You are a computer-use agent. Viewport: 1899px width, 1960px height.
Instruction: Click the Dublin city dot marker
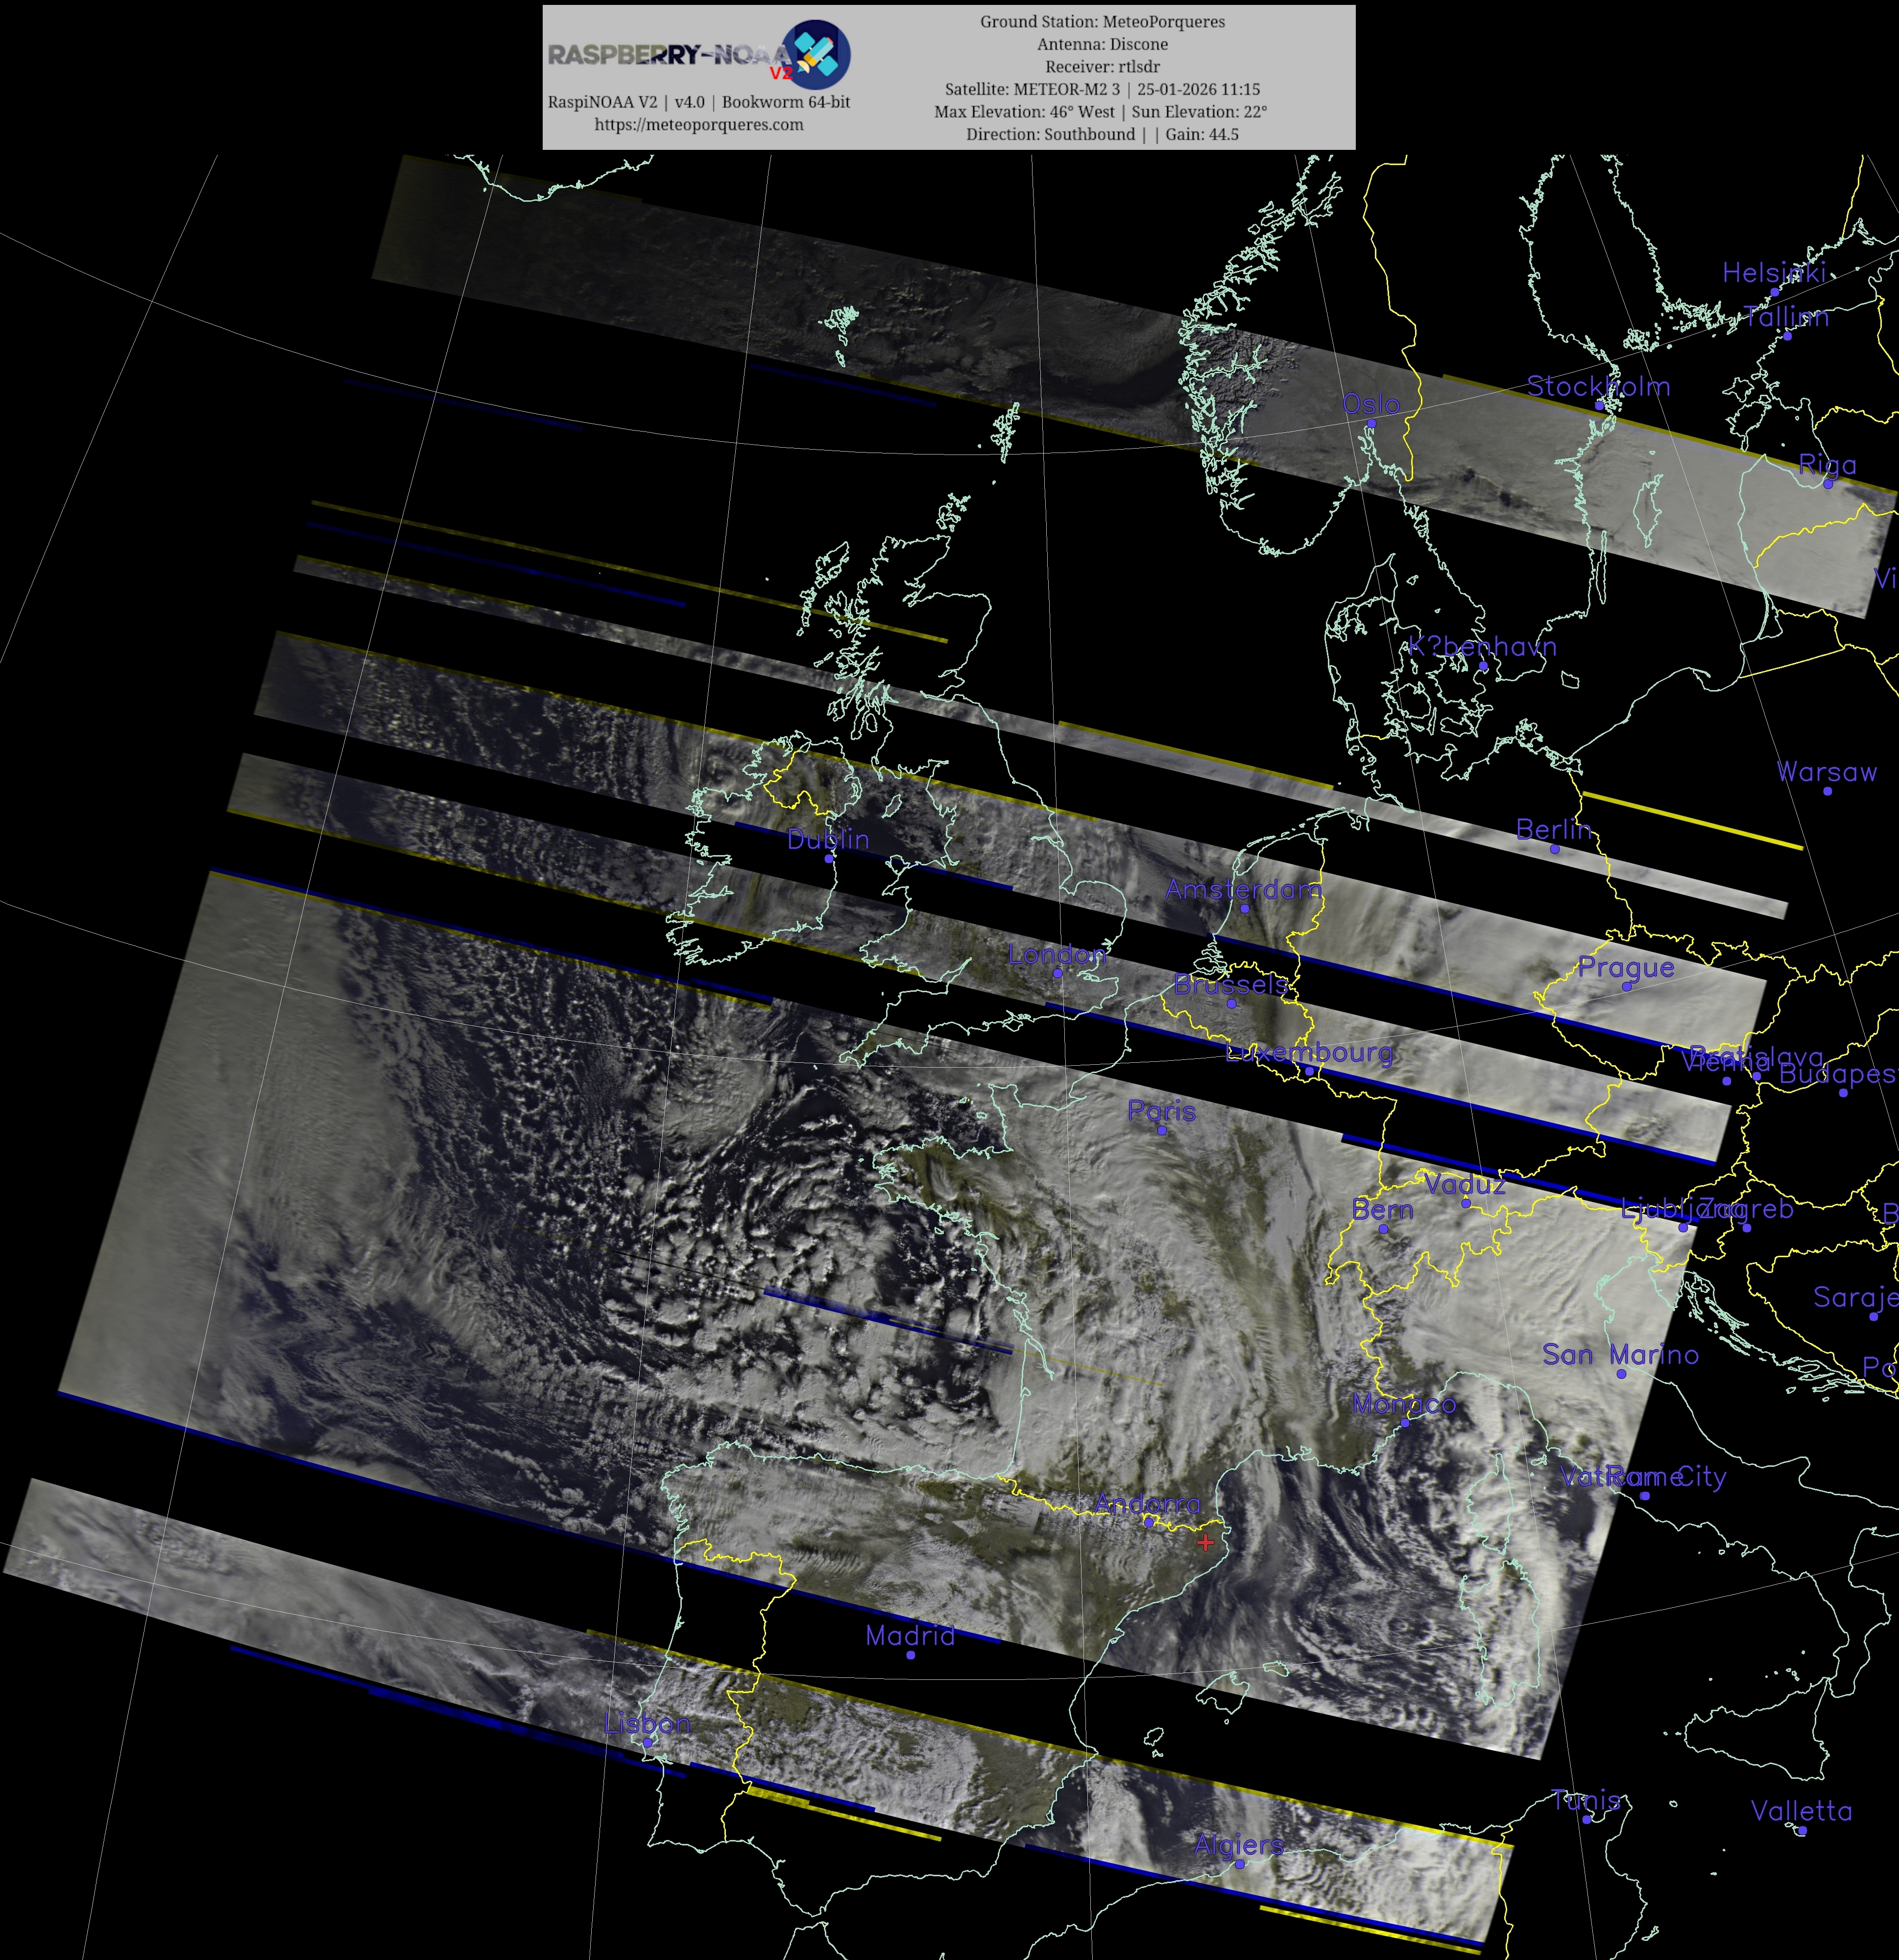(x=829, y=858)
